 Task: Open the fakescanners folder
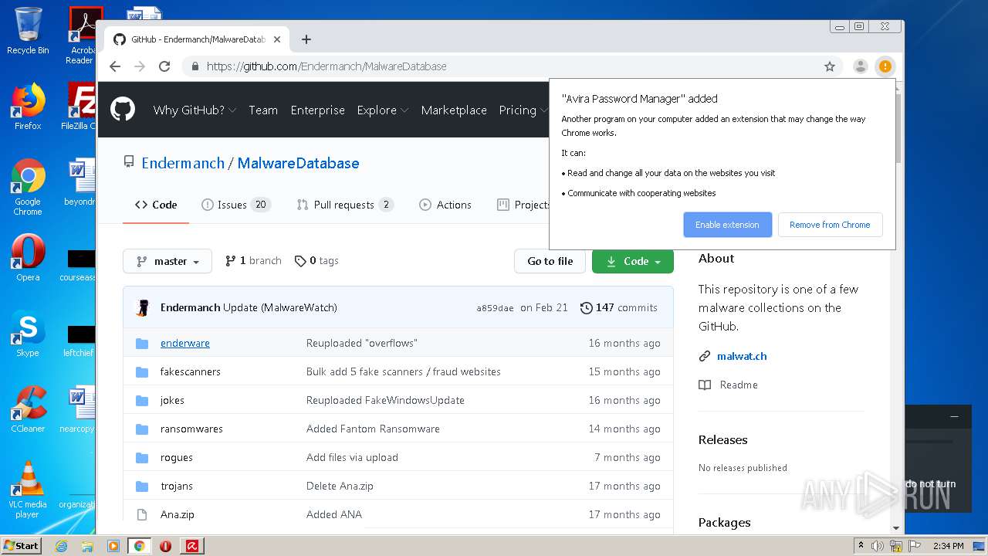click(191, 371)
